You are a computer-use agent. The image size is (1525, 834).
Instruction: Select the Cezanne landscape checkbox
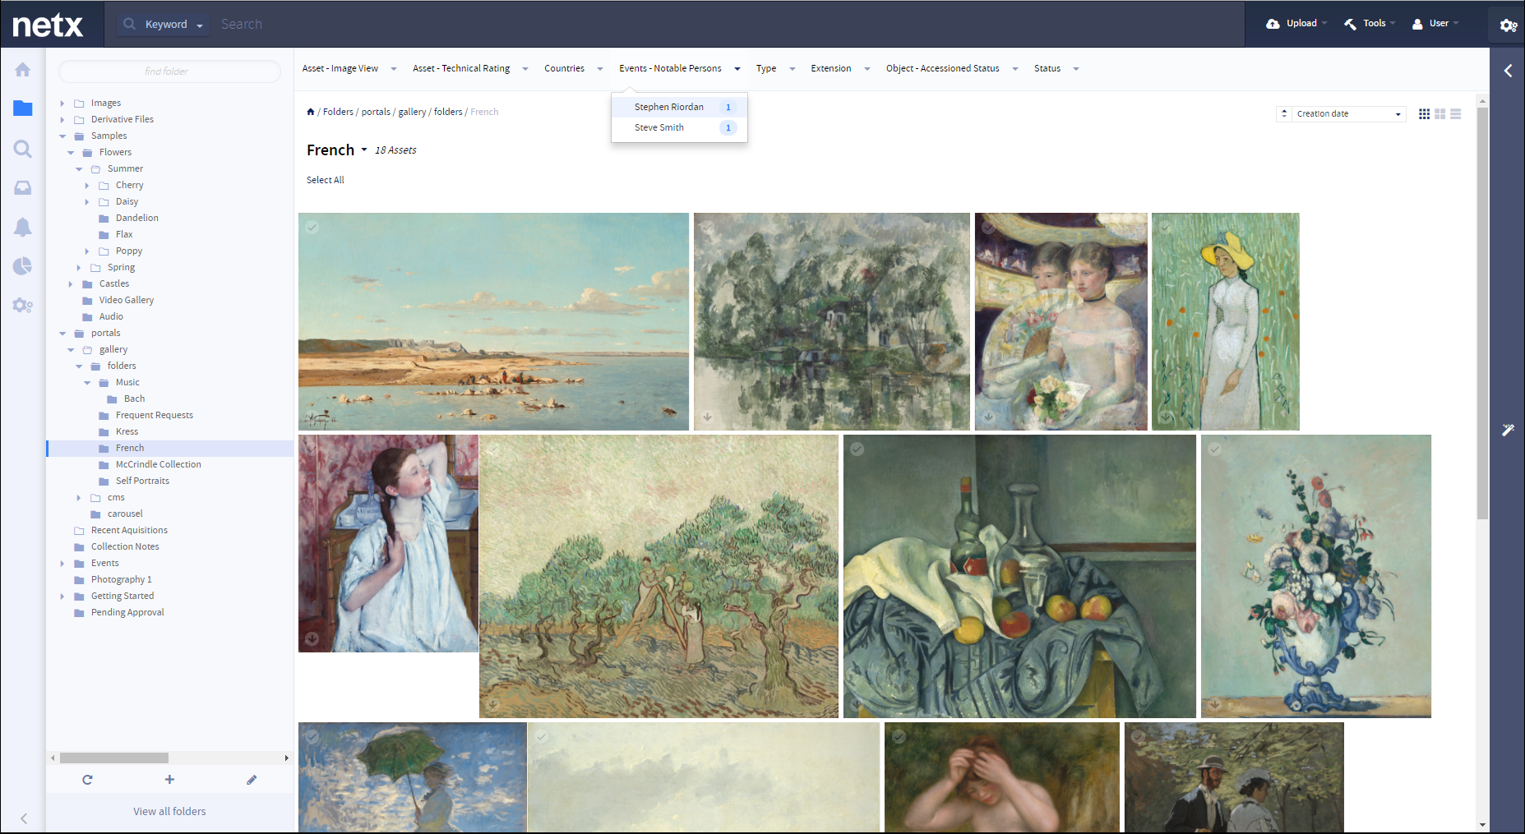click(707, 227)
